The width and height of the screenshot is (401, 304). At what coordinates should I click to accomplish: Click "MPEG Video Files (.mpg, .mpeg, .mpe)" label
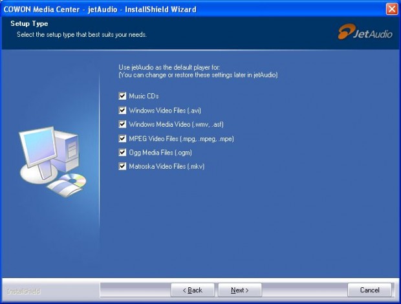181,139
